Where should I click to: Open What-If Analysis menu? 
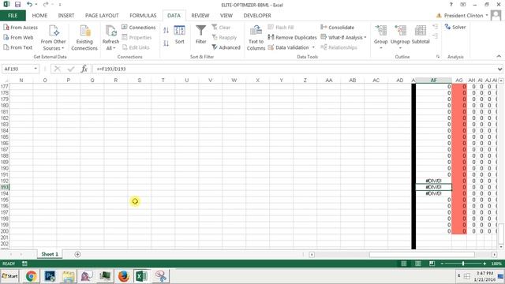344,37
